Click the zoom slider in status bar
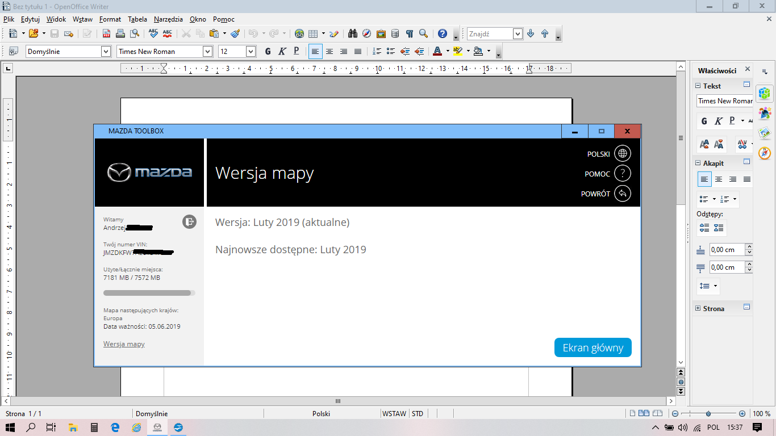The image size is (776, 436). 708,414
